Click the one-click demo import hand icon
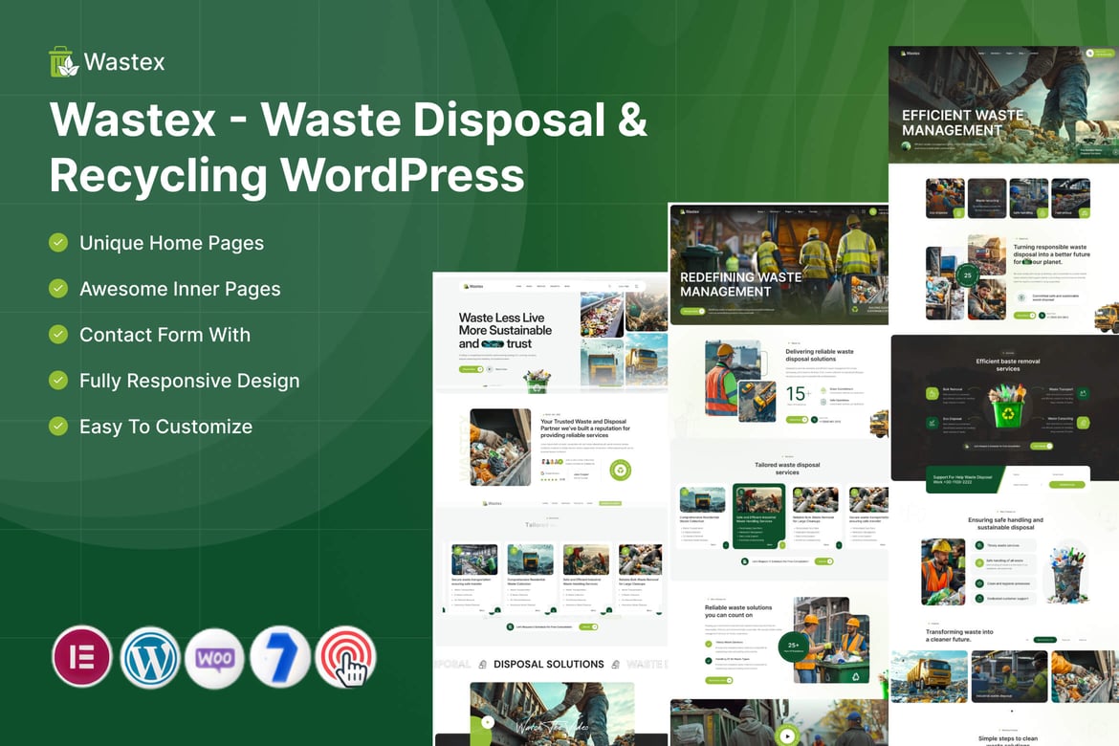This screenshot has height=746, width=1119. coord(346,657)
